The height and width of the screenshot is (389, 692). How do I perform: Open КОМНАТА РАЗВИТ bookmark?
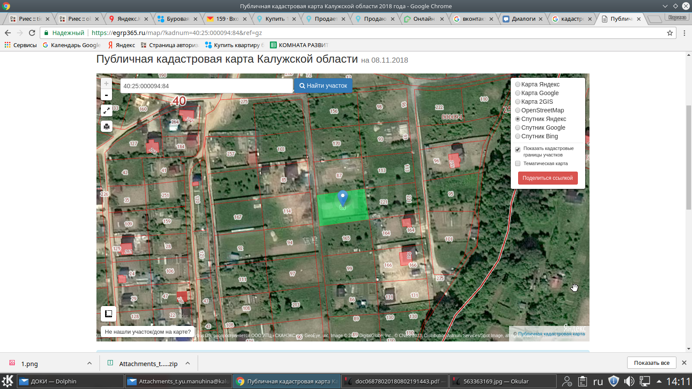point(299,45)
